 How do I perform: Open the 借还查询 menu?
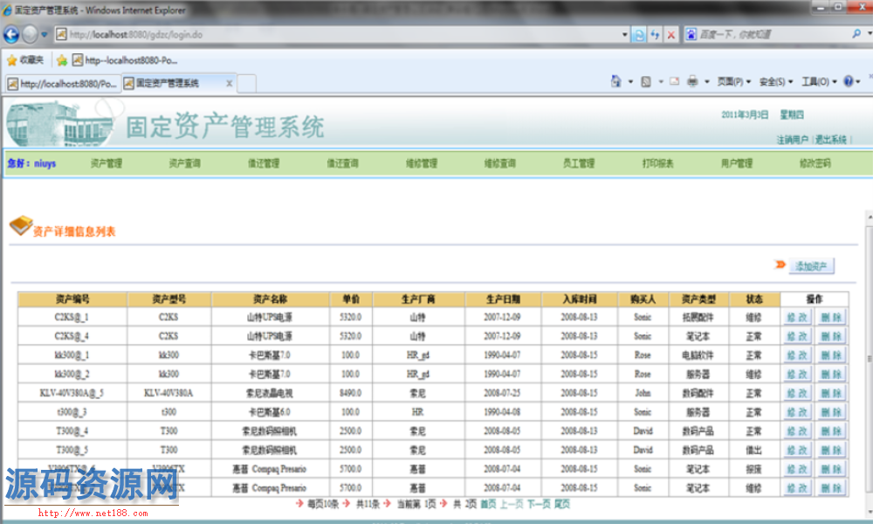tap(342, 163)
